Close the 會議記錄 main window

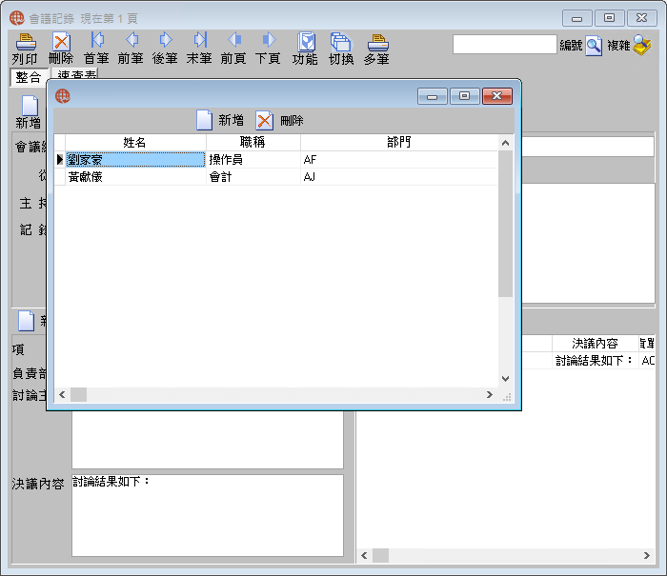point(641,18)
